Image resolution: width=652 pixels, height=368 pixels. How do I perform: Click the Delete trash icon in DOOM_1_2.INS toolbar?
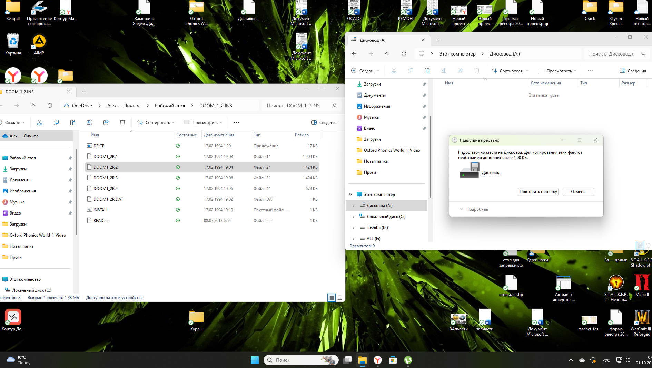(x=122, y=122)
